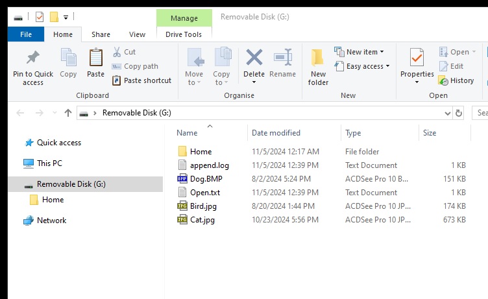Expand the address bar history dropdown
The image size is (488, 299).
[x=448, y=114]
